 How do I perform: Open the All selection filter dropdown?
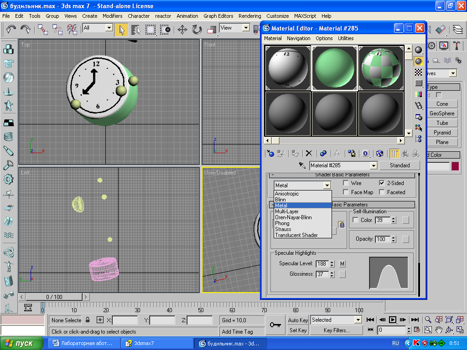tap(109, 28)
